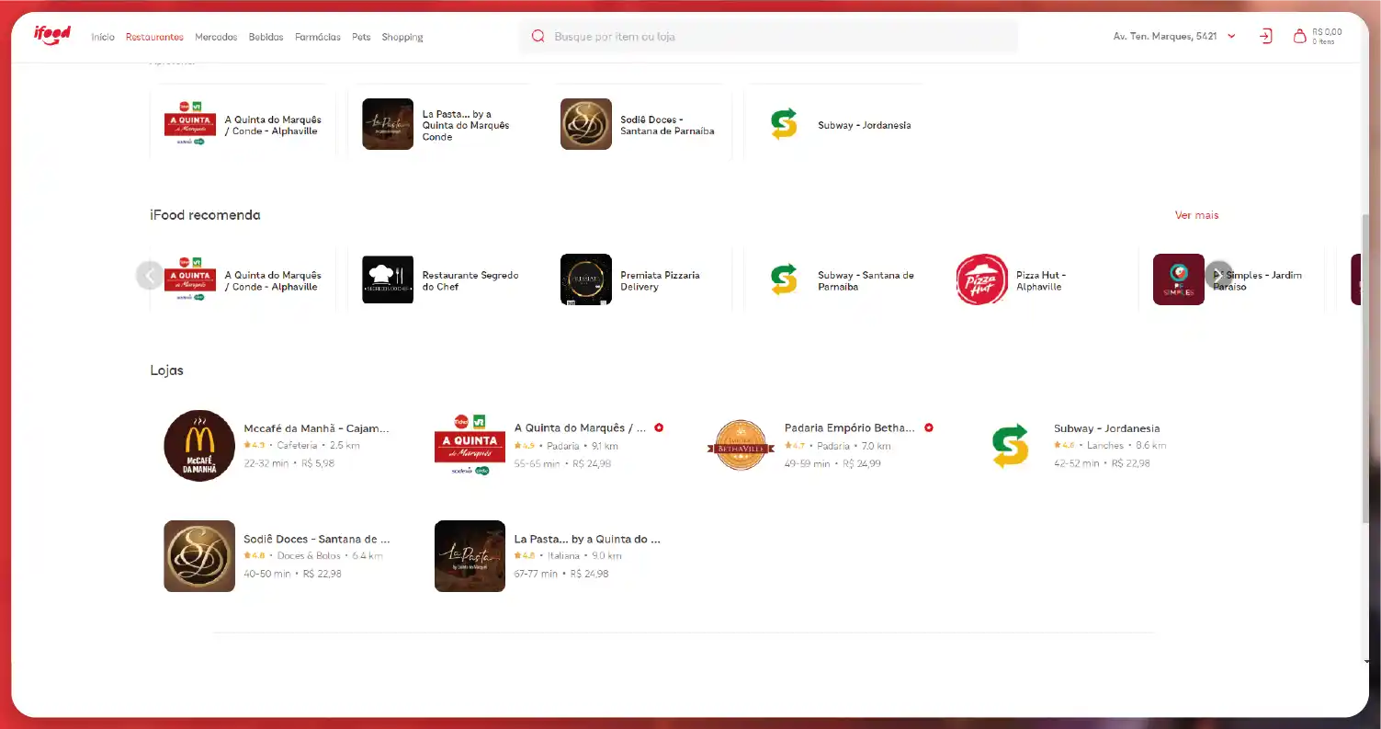Open 'Sodiê Doces - Santana de Parnaíba' in top row
The height and width of the screenshot is (729, 1381).
pyautogui.click(x=667, y=125)
